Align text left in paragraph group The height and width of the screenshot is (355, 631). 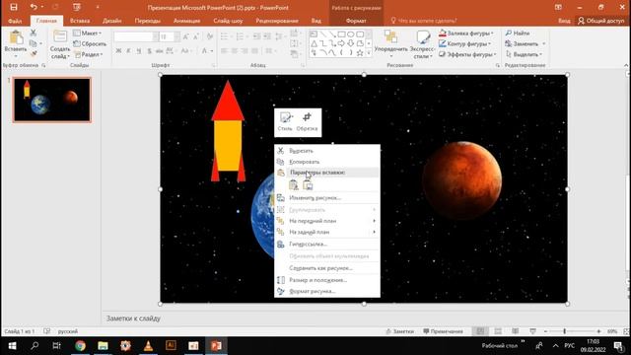coord(224,50)
